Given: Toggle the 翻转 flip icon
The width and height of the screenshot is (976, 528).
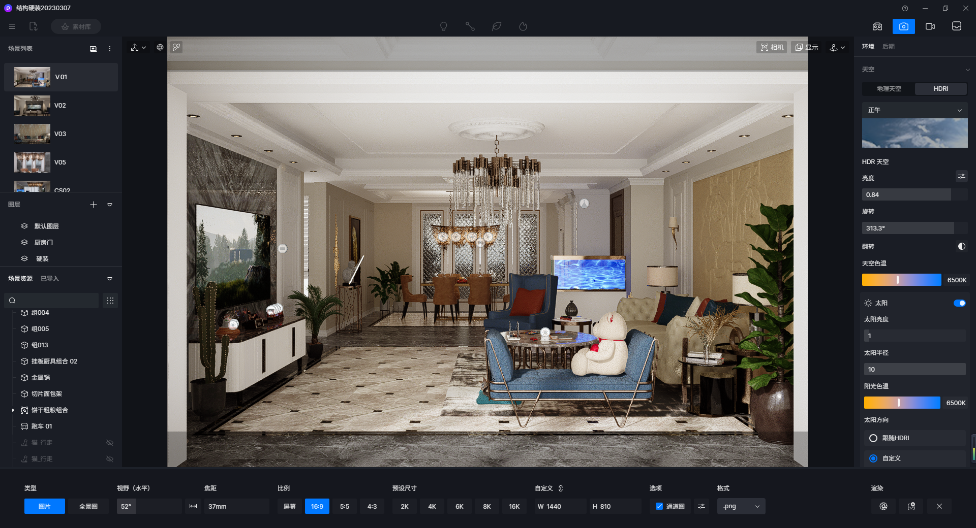Looking at the screenshot, I should click(961, 246).
